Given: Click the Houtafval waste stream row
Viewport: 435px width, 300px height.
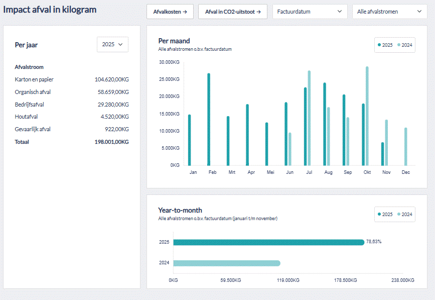Looking at the screenshot, I should [x=26, y=117].
